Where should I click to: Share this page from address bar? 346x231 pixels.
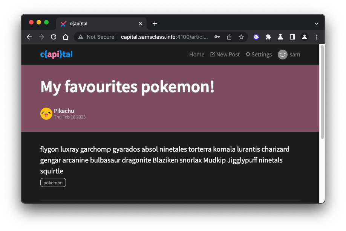pyautogui.click(x=229, y=37)
